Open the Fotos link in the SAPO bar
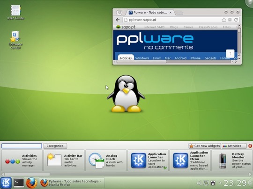 227,27
